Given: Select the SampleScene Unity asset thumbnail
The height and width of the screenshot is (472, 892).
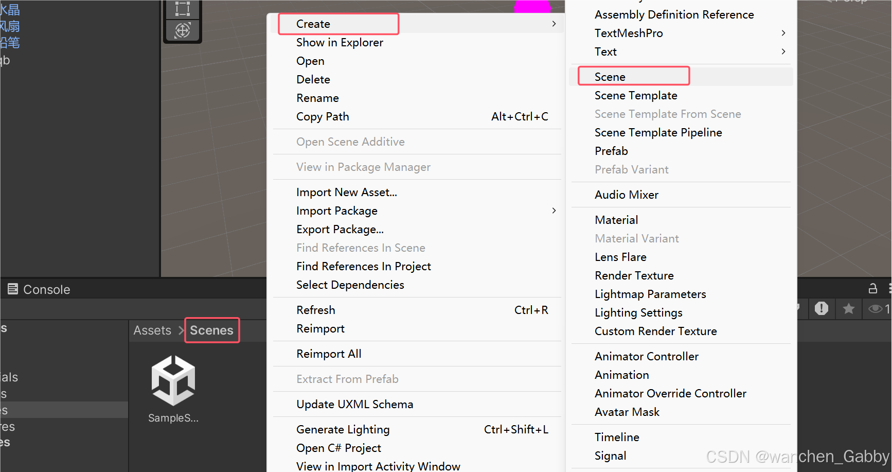Looking at the screenshot, I should (x=173, y=381).
